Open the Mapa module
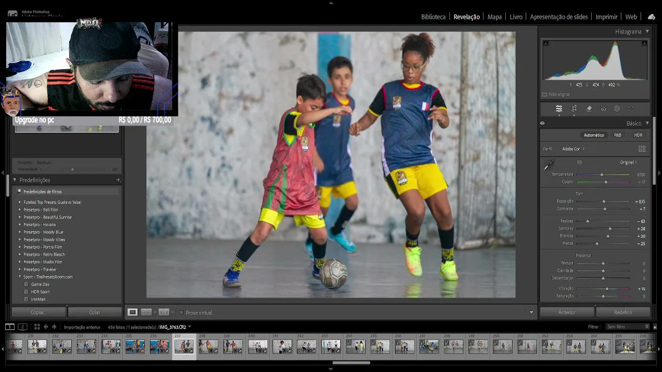This screenshot has height=372, width=662. click(494, 17)
